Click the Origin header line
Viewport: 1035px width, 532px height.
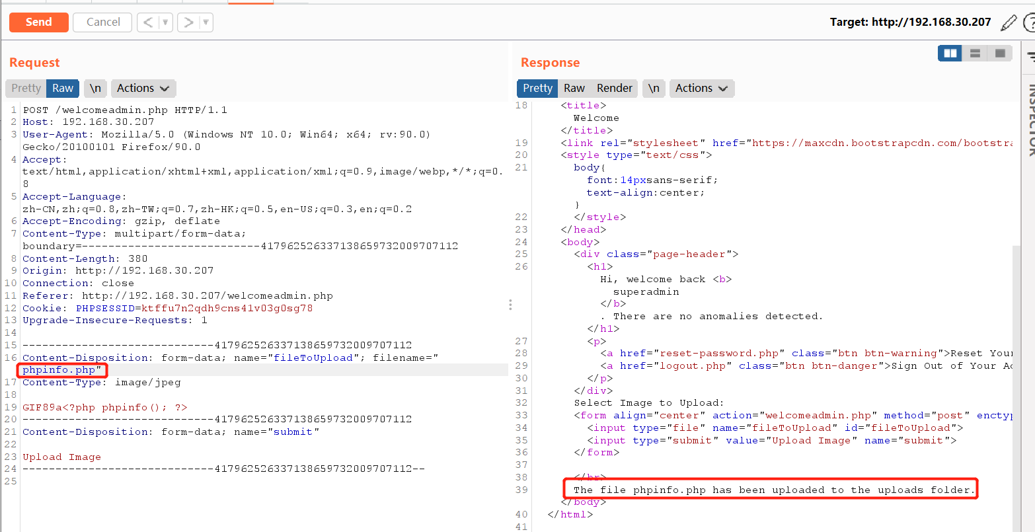tap(118, 270)
